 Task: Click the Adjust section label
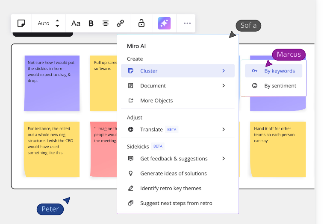135,117
